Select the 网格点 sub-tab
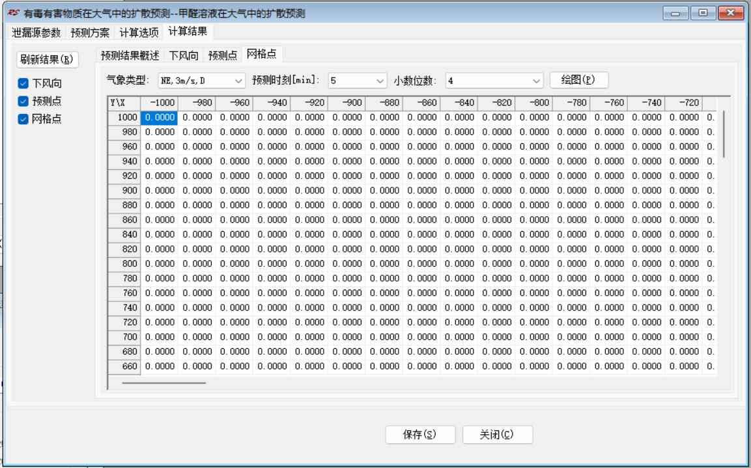 point(261,54)
